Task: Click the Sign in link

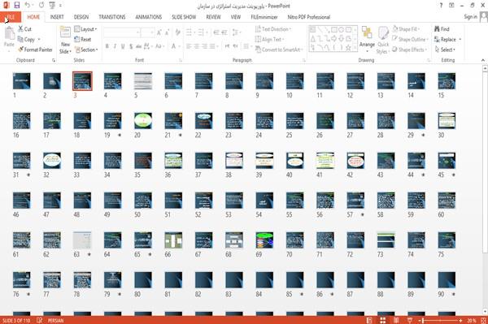Action: (x=470, y=17)
